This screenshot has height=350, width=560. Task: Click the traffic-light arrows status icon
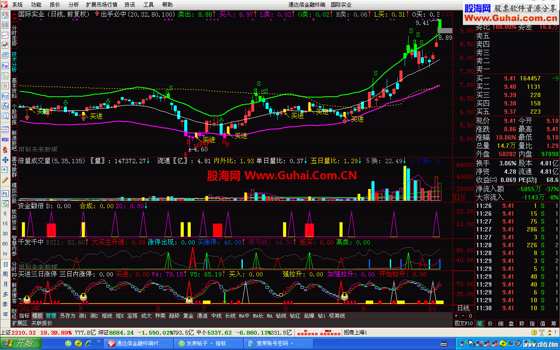point(550,332)
